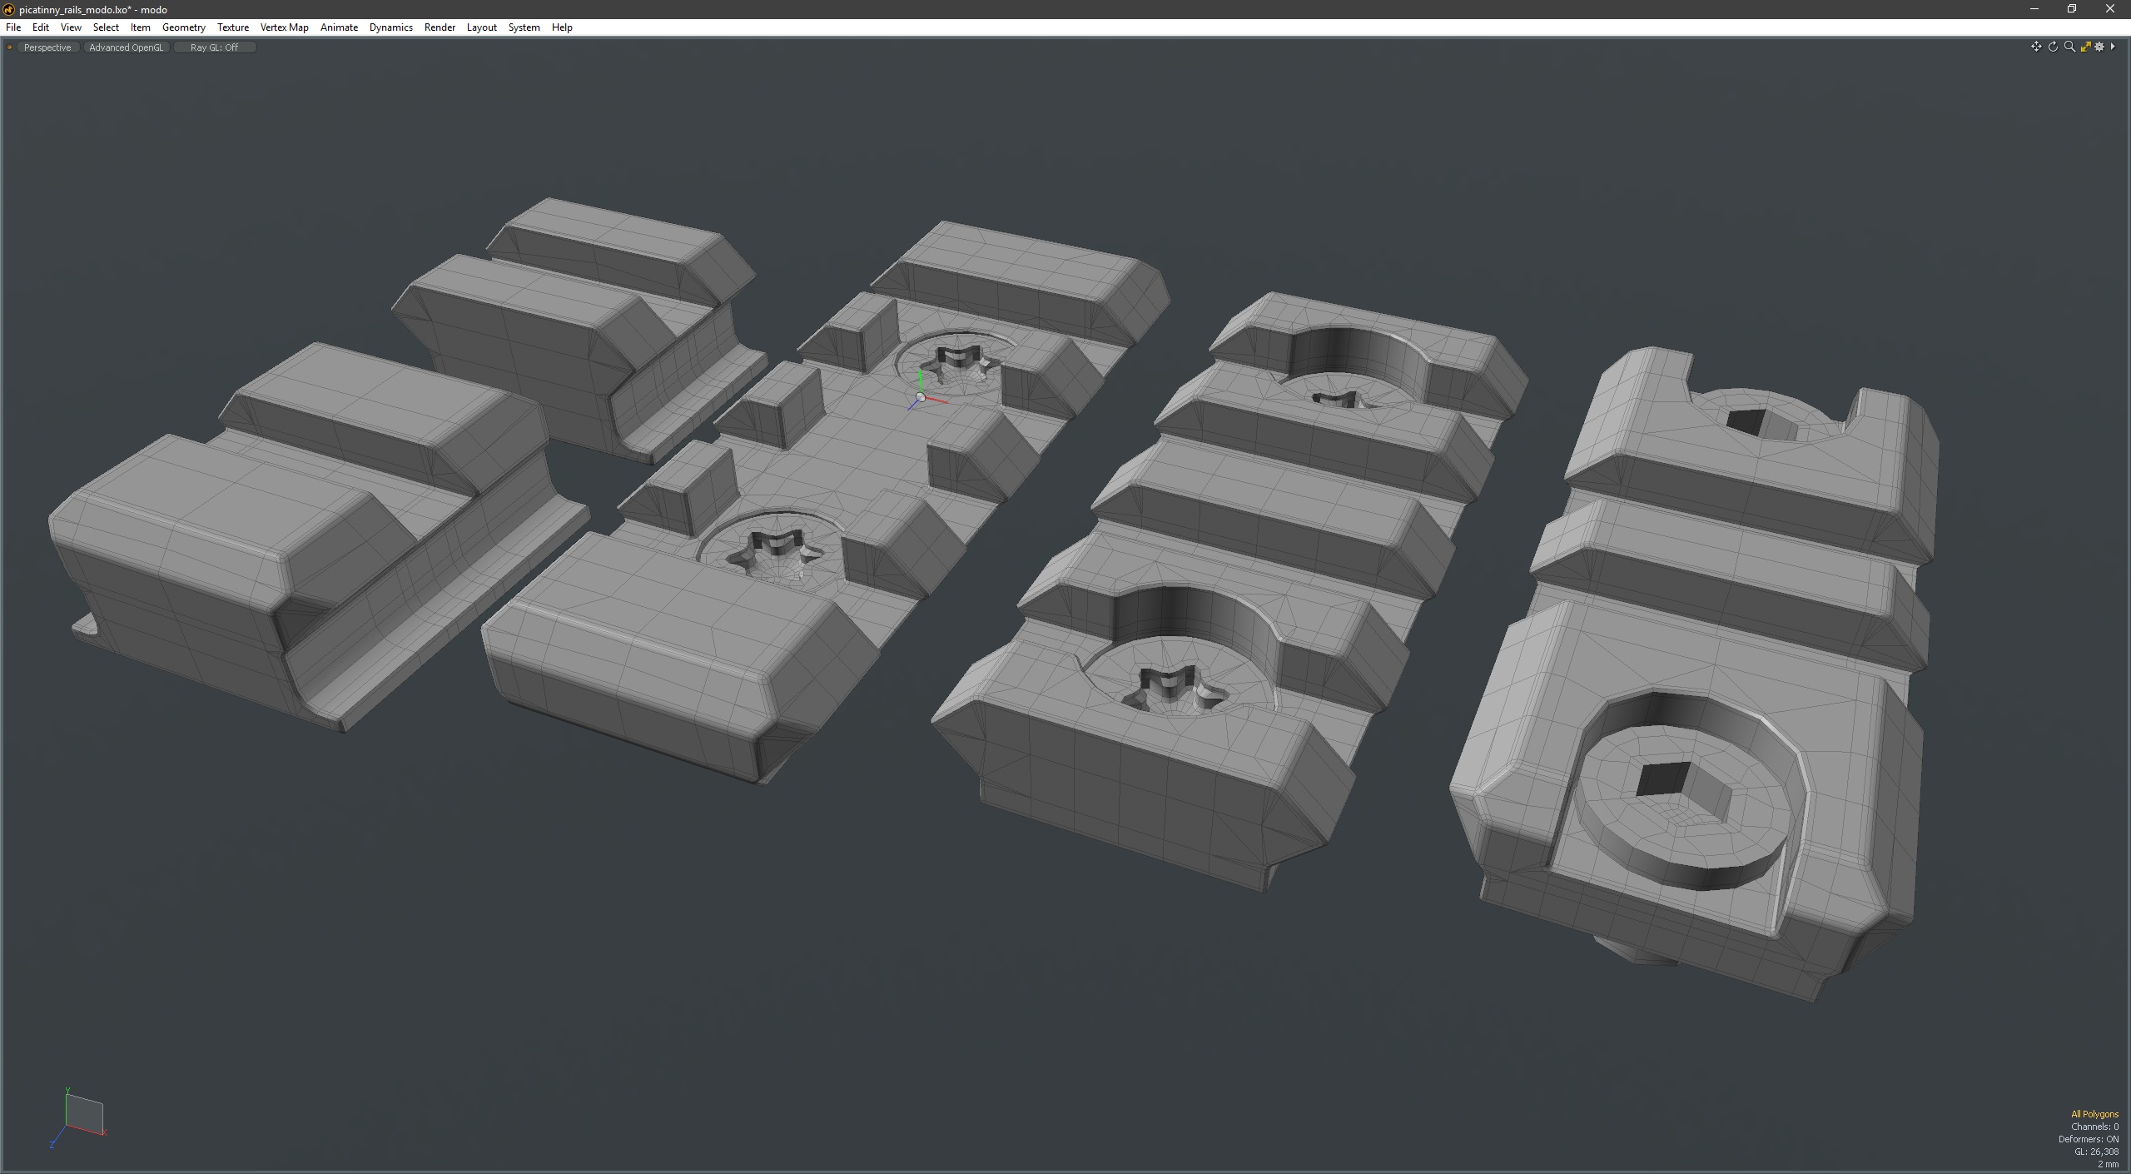Toggle the orange viewport indicator dot
Image resolution: width=2131 pixels, height=1174 pixels.
[9, 47]
